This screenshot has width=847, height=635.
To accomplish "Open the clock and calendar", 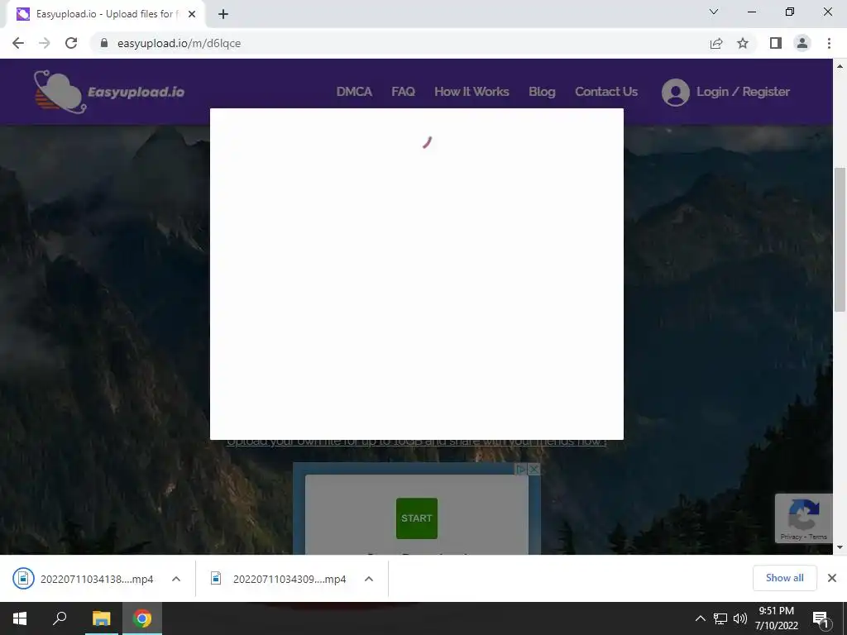I will [776, 618].
